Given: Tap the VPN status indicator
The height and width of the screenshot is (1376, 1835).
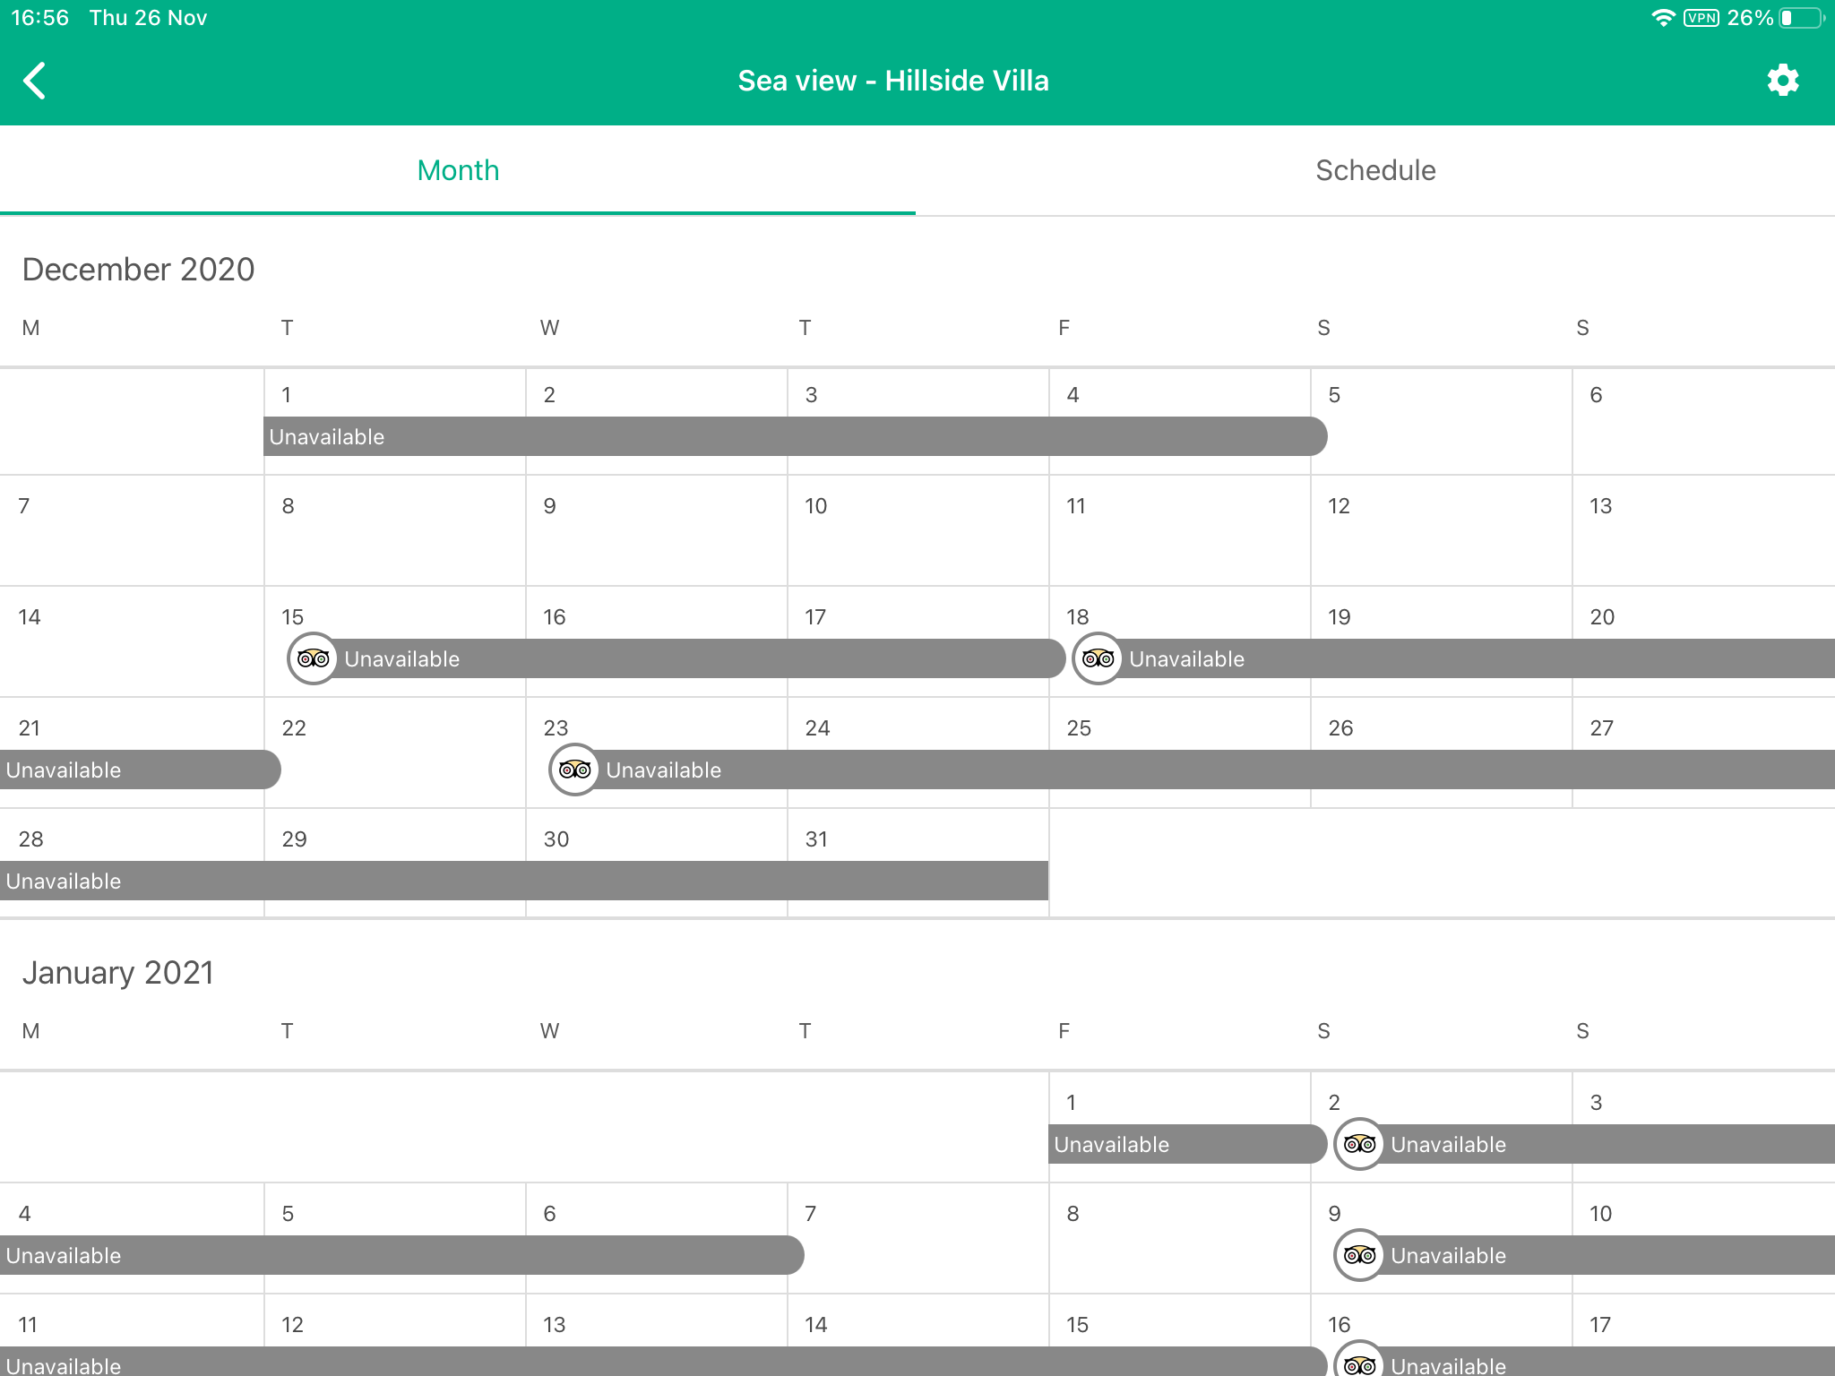Looking at the screenshot, I should [1701, 18].
